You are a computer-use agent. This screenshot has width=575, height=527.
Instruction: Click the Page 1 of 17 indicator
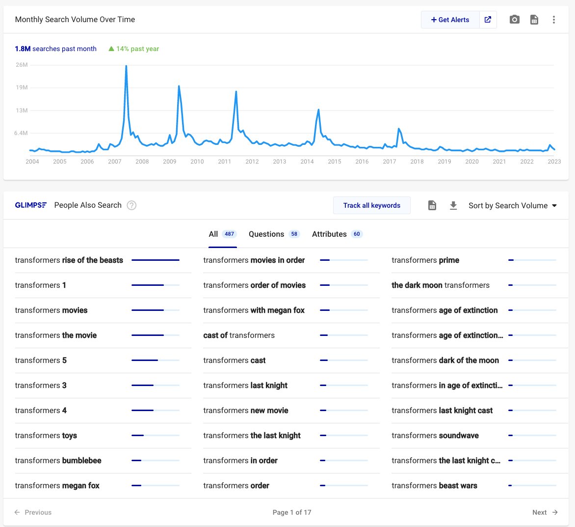292,512
